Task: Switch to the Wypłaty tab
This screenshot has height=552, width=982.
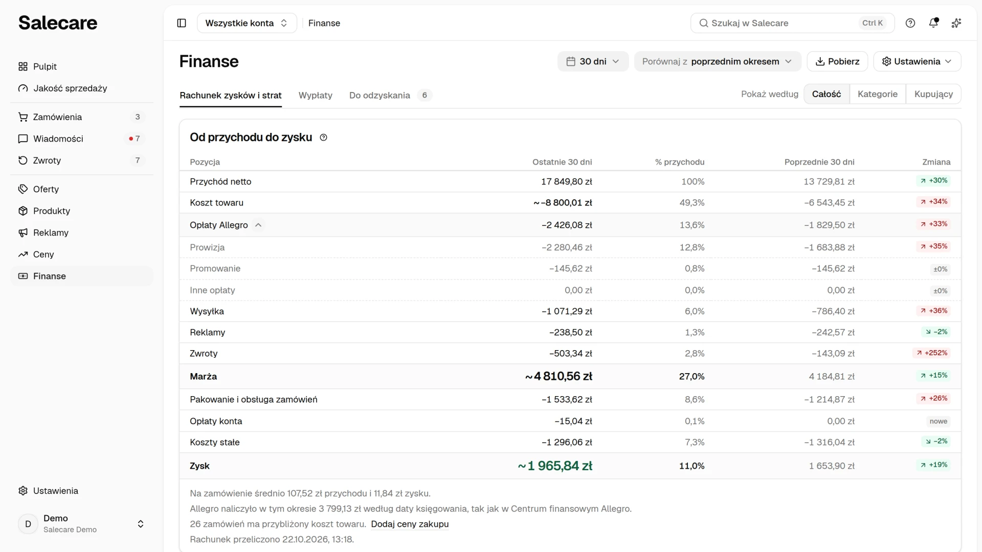Action: 316,95
